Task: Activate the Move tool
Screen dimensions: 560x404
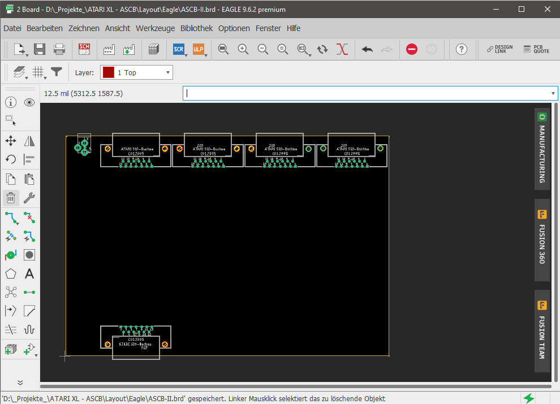Action: click(x=10, y=140)
